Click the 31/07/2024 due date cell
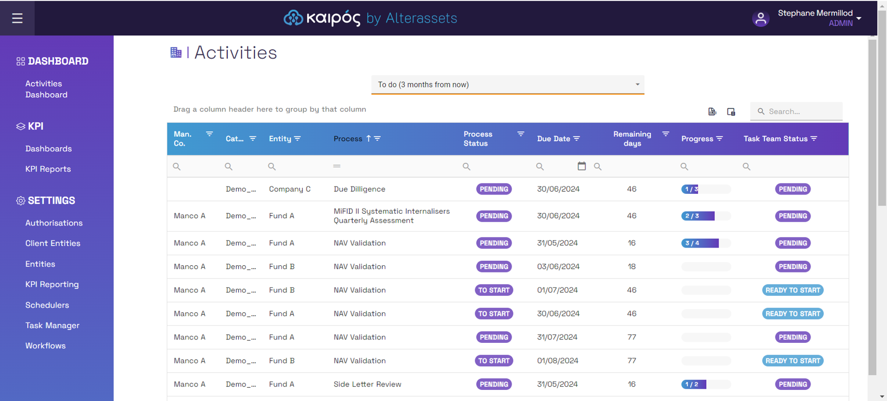Screen dimensions: 887x401 point(557,337)
